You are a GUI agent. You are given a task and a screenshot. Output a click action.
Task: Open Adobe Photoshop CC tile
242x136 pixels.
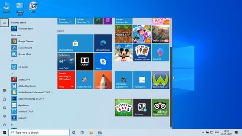click(66, 21)
